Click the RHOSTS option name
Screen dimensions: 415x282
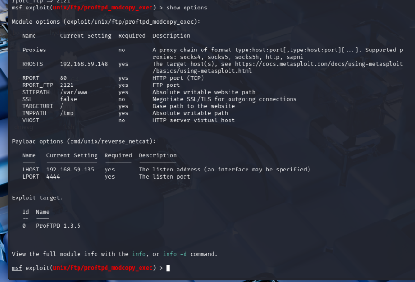32,64
